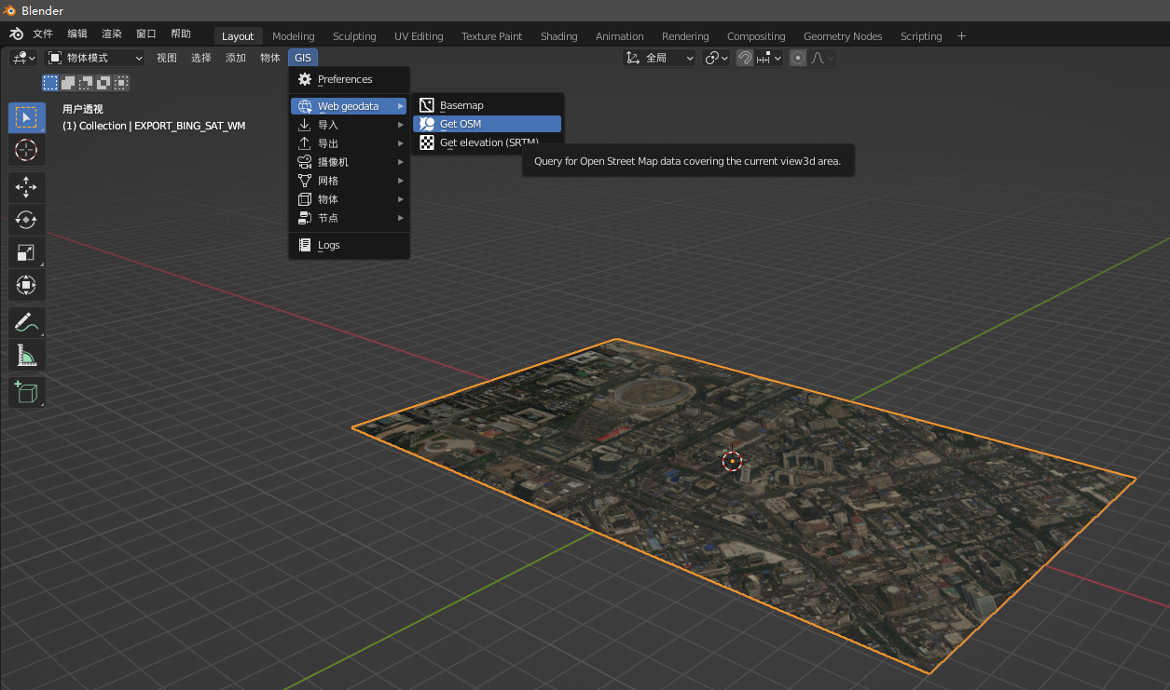The width and height of the screenshot is (1170, 690).
Task: Click the import arrow icon beside 导入
Action: (x=305, y=125)
